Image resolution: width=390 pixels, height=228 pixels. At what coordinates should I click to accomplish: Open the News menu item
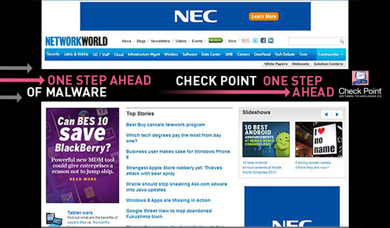click(126, 41)
